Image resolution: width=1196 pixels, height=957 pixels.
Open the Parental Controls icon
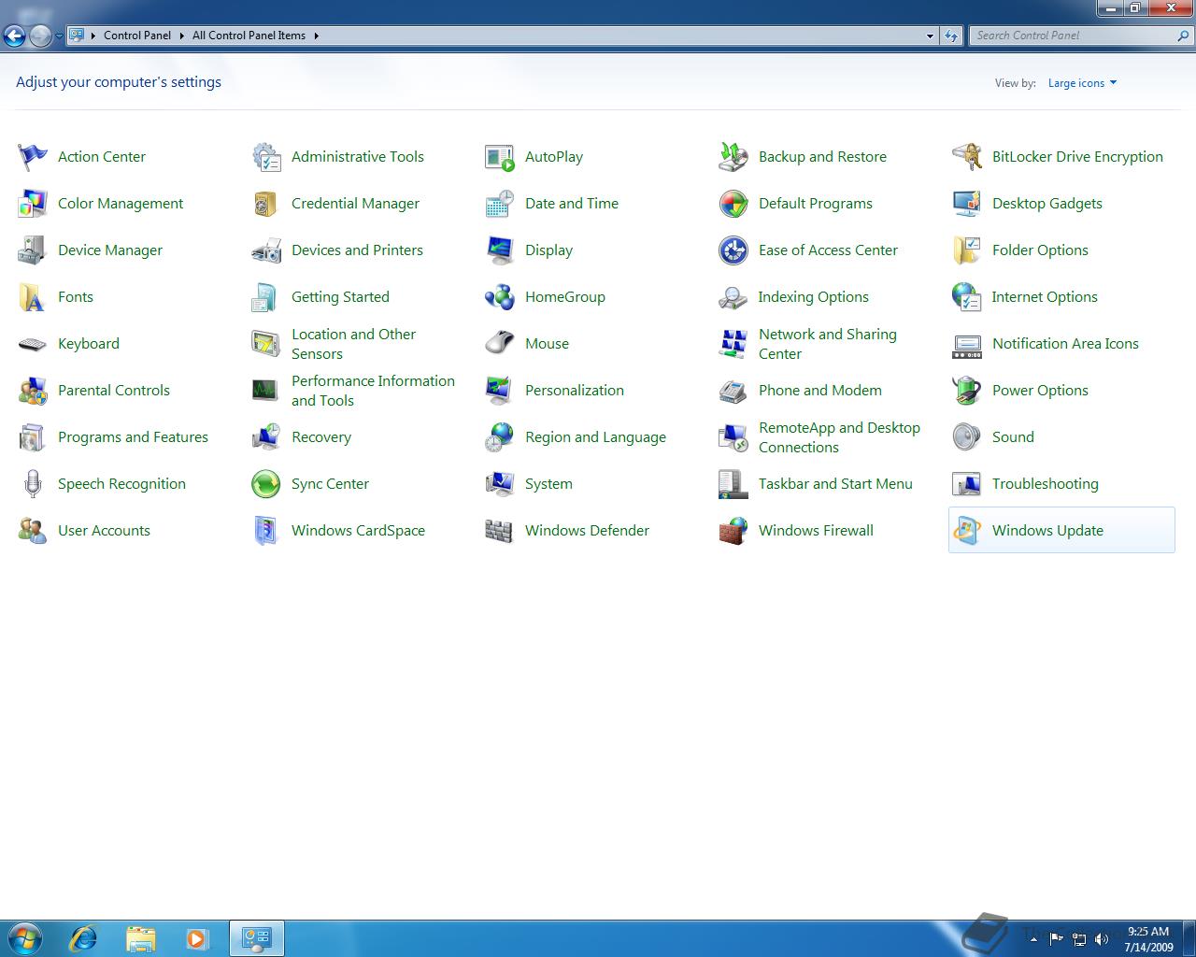(x=33, y=391)
